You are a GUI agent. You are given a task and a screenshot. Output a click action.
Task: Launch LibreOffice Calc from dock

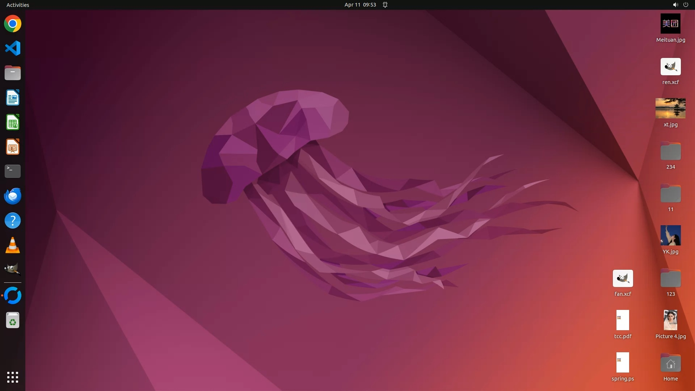pos(13,122)
